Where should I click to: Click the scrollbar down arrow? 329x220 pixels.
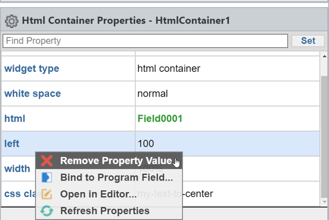(325, 202)
